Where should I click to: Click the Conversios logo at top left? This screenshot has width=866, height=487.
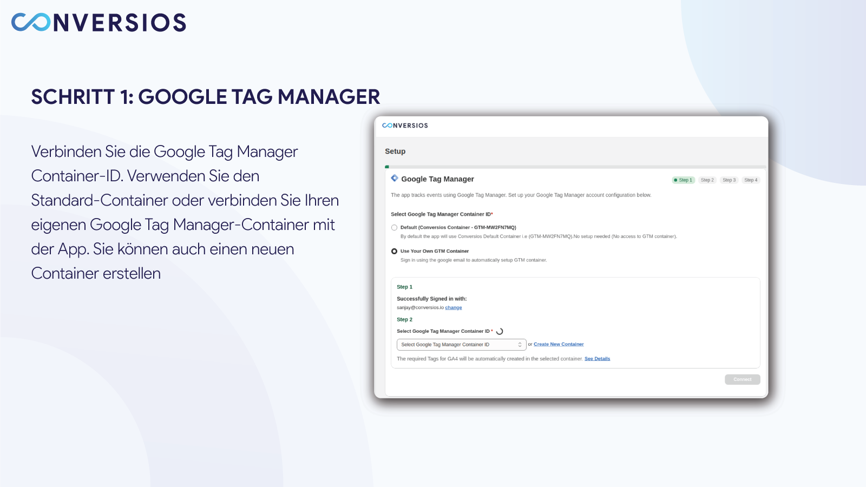pyautogui.click(x=99, y=22)
